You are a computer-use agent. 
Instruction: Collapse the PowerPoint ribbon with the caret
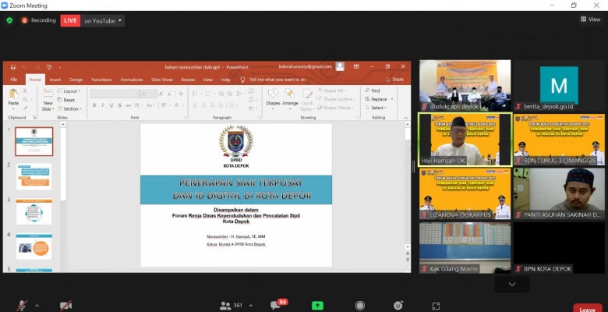(x=406, y=117)
